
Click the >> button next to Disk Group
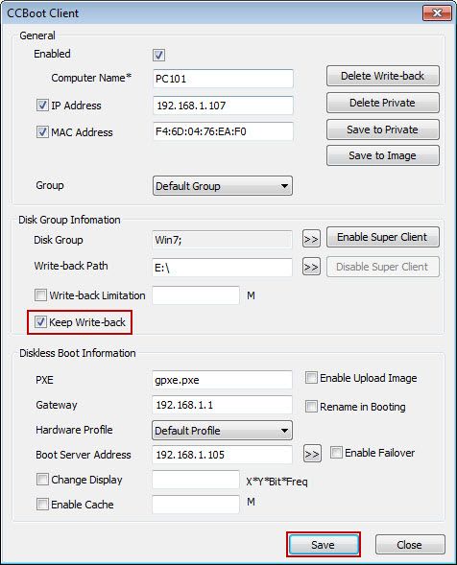(x=311, y=239)
